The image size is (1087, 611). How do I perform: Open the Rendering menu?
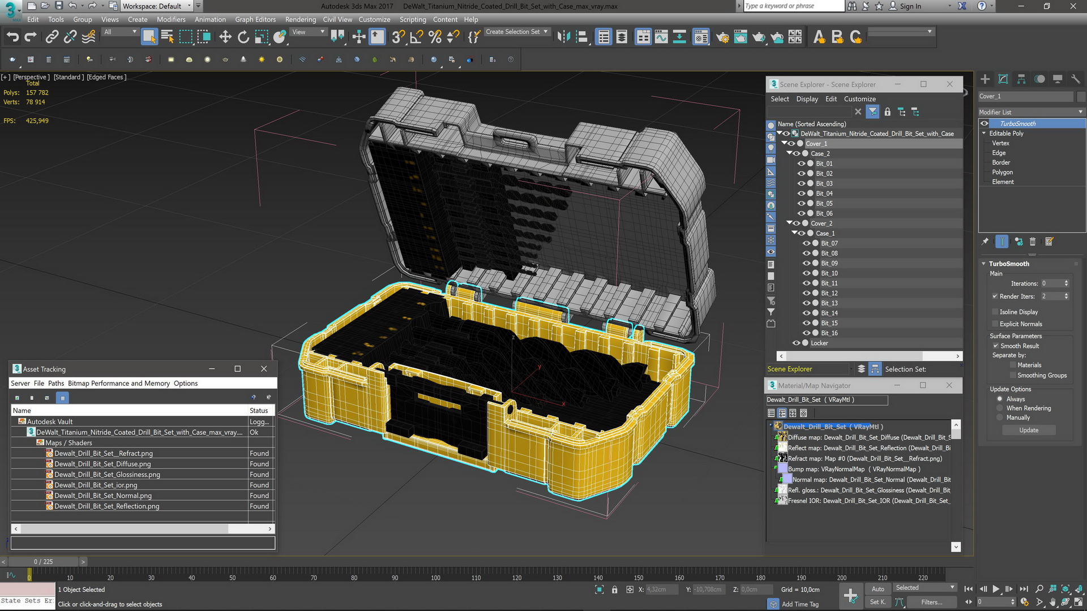pos(301,19)
